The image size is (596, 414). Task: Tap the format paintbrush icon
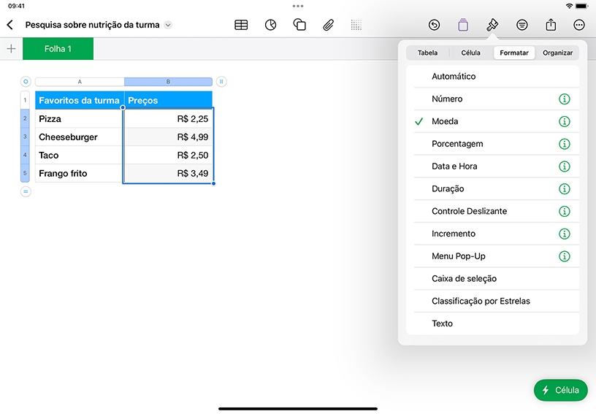click(492, 25)
